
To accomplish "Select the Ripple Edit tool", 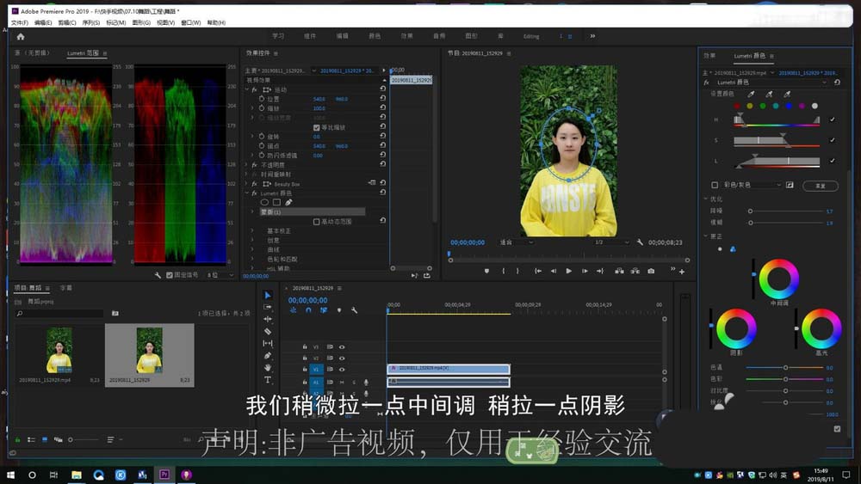I will coord(268,319).
